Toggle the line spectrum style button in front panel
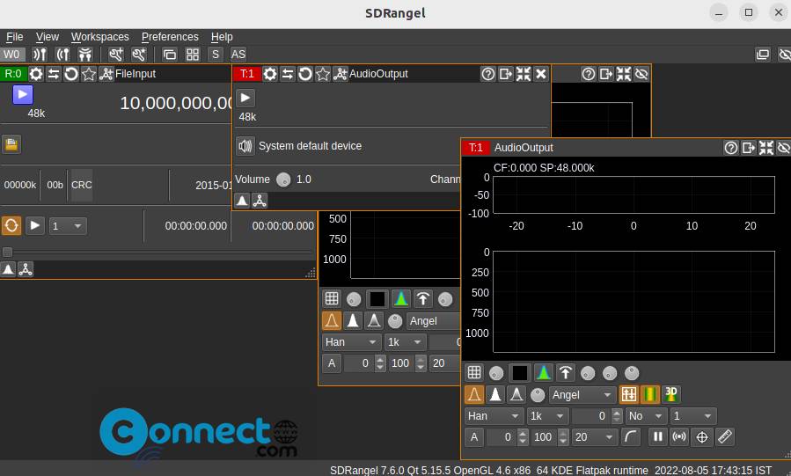The height and width of the screenshot is (476, 791). (474, 394)
